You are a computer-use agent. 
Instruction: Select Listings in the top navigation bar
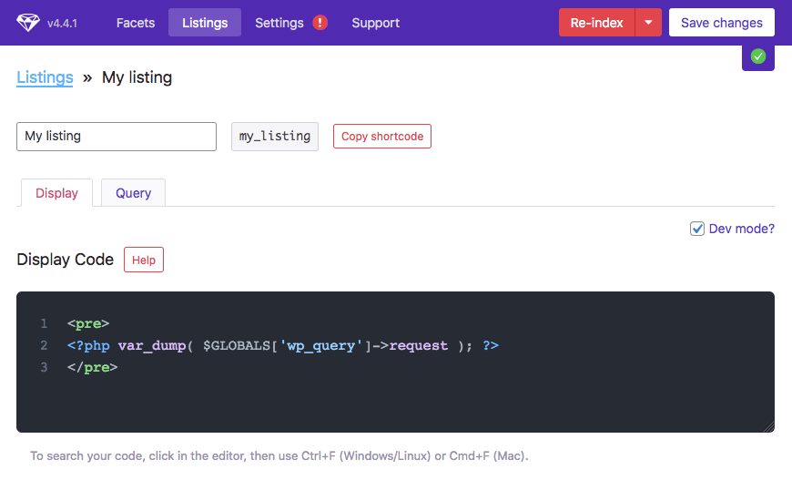click(x=205, y=23)
